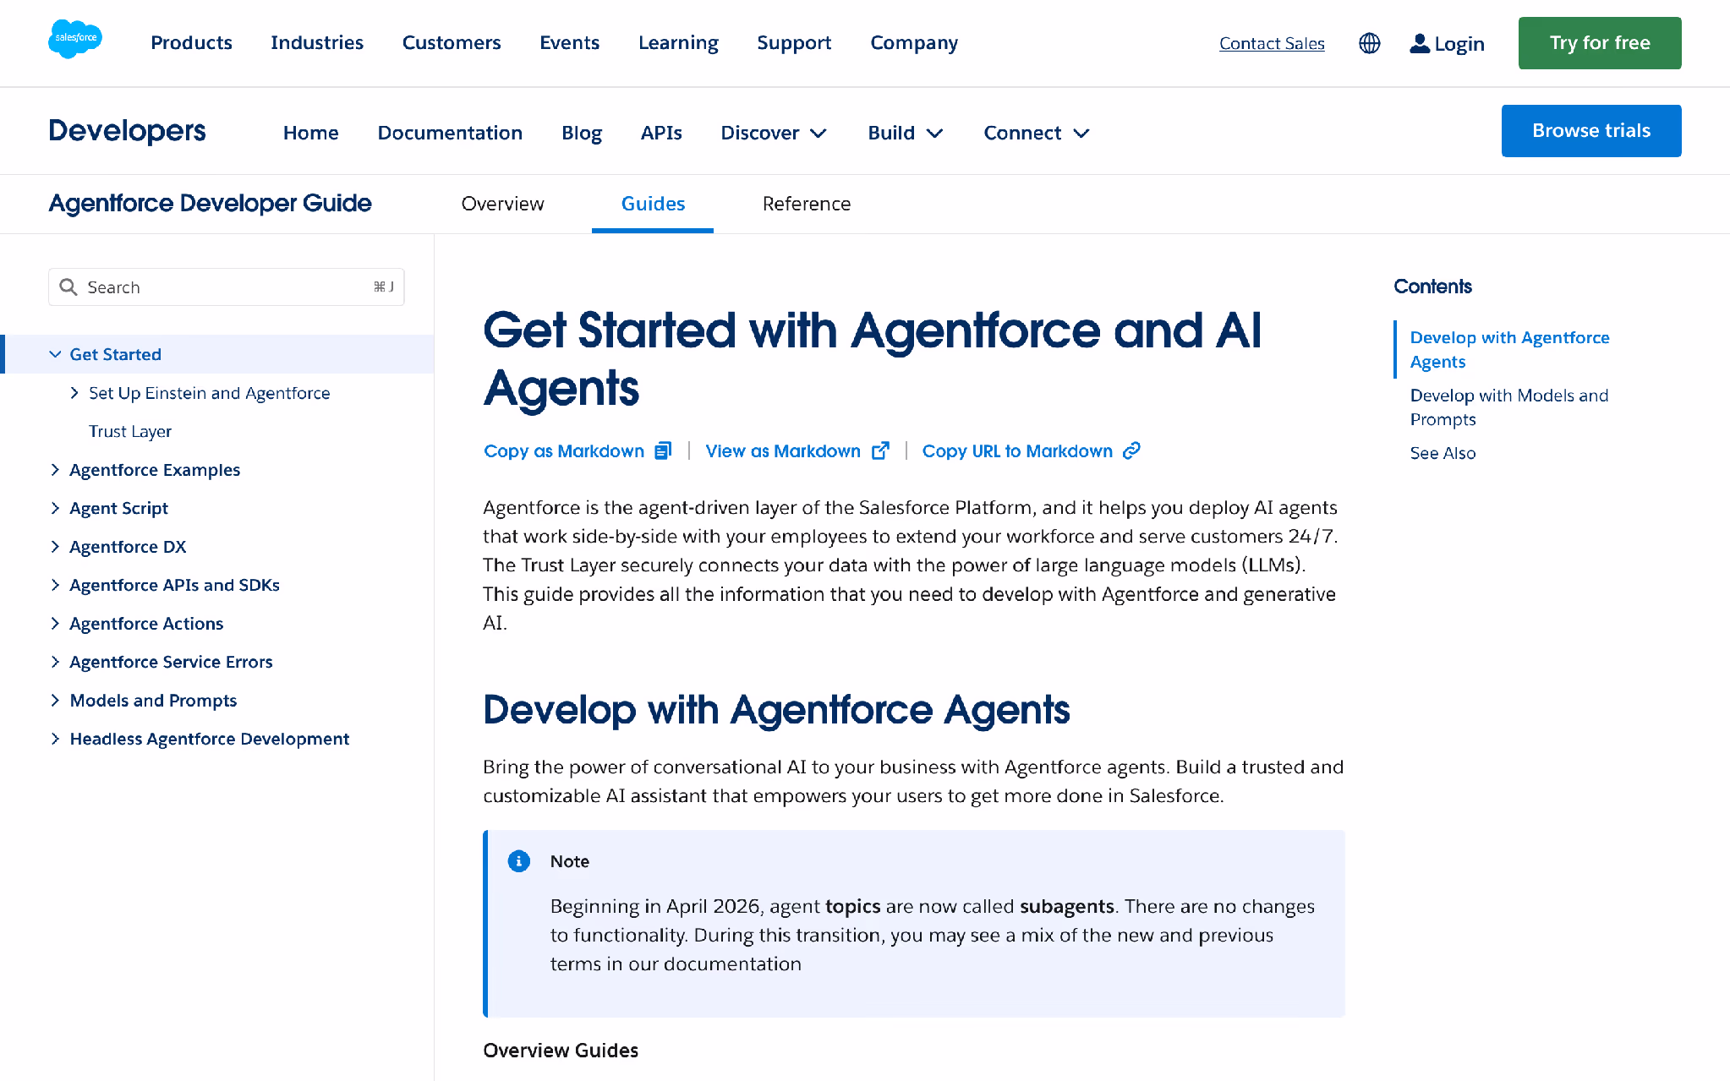Open the Company menu
The image size is (1730, 1081).
pos(914,42)
